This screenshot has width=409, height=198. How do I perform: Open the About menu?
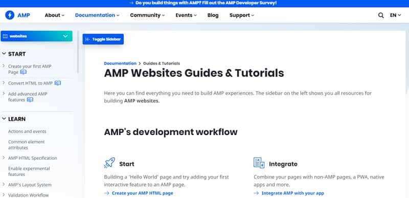54,15
